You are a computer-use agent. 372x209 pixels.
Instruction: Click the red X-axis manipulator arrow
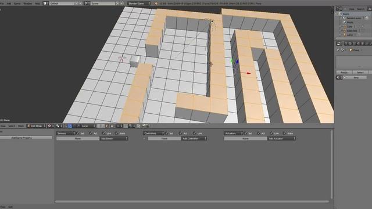click(248, 74)
